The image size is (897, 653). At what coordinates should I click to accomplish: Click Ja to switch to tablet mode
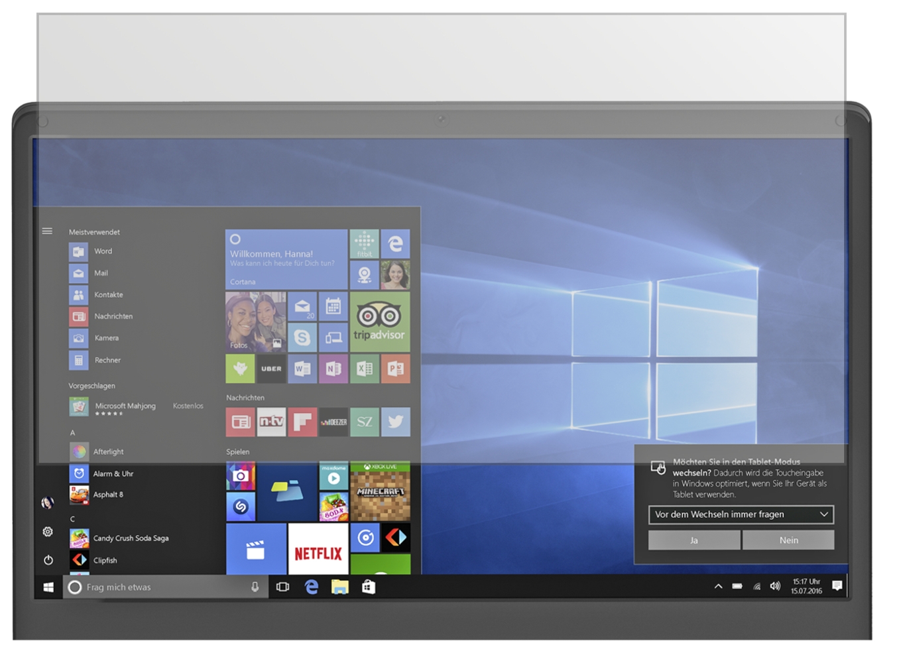694,540
